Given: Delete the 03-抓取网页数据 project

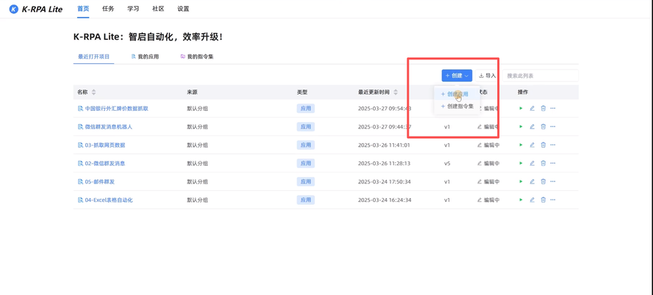Looking at the screenshot, I should pyautogui.click(x=543, y=145).
